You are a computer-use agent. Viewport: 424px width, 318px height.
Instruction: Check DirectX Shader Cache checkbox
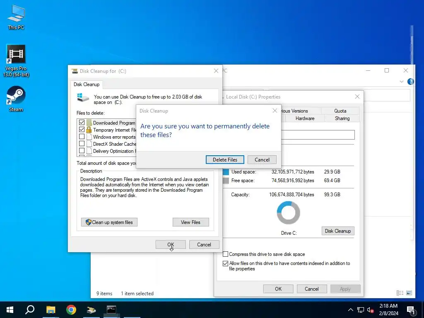click(x=82, y=144)
